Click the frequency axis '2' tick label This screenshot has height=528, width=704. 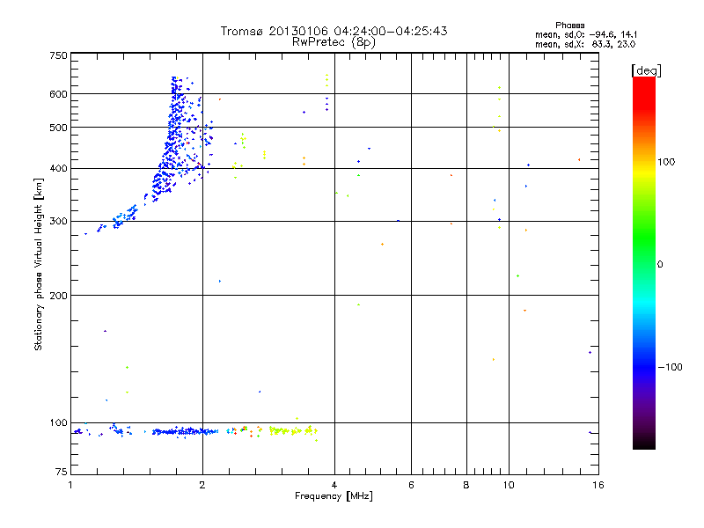202,485
